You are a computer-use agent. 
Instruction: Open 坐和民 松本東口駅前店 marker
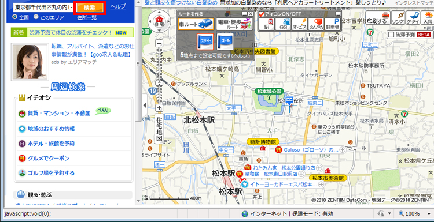pyautogui.click(x=267, y=174)
